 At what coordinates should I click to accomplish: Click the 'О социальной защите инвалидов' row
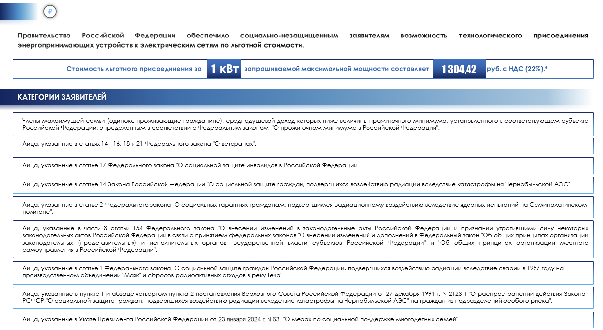tap(303, 165)
